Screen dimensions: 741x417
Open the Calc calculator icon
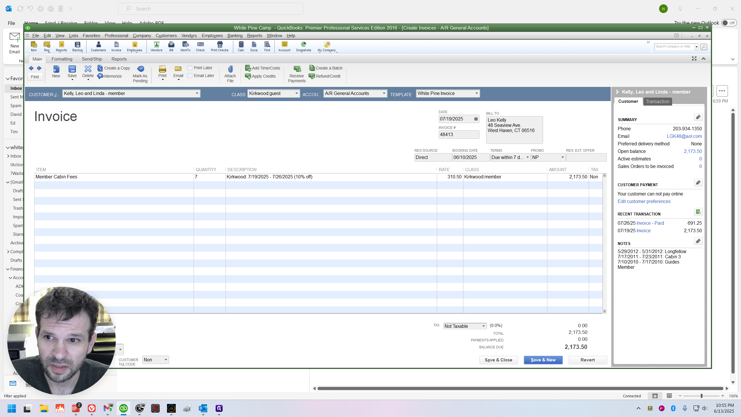pos(241,46)
